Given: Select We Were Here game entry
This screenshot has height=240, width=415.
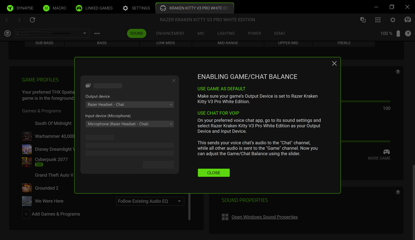Looking at the screenshot, I should (x=49, y=201).
